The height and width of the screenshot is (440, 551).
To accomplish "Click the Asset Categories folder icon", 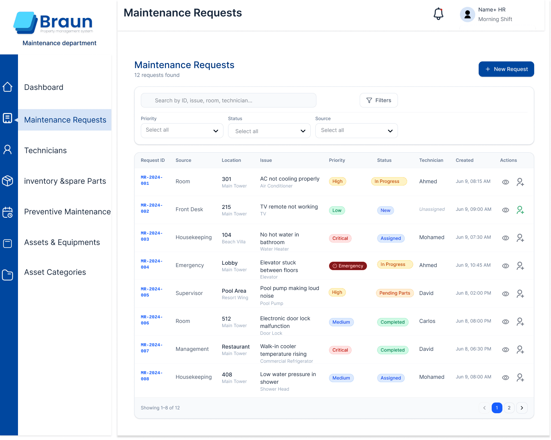I will coord(8,275).
